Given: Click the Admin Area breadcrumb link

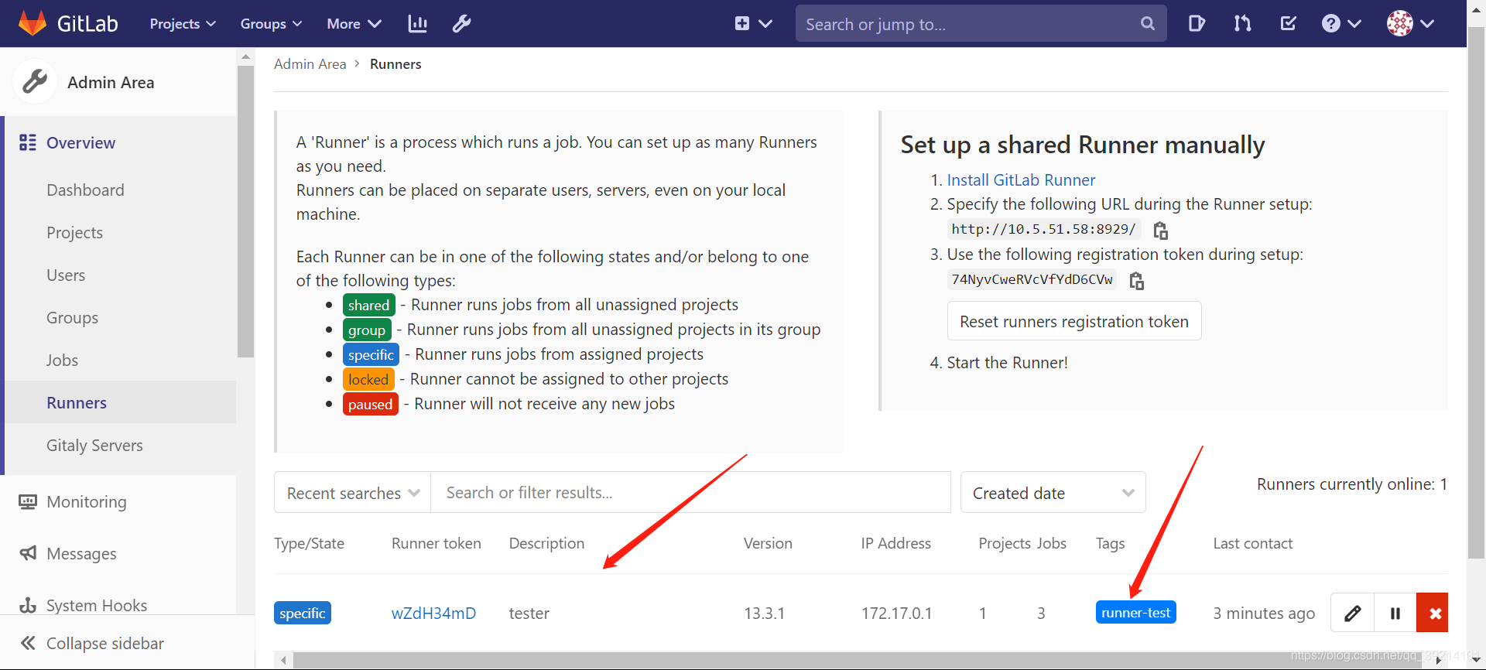Looking at the screenshot, I should tap(310, 64).
